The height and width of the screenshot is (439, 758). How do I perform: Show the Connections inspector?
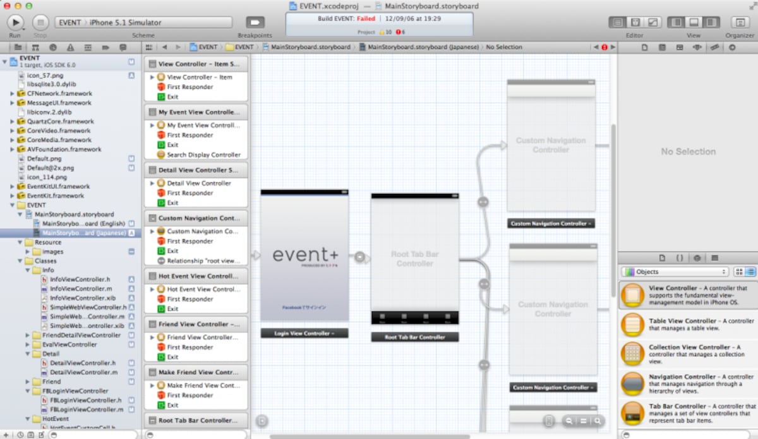point(731,47)
